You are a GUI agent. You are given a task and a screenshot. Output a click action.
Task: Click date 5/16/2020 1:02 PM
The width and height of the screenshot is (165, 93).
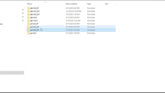[73, 21]
